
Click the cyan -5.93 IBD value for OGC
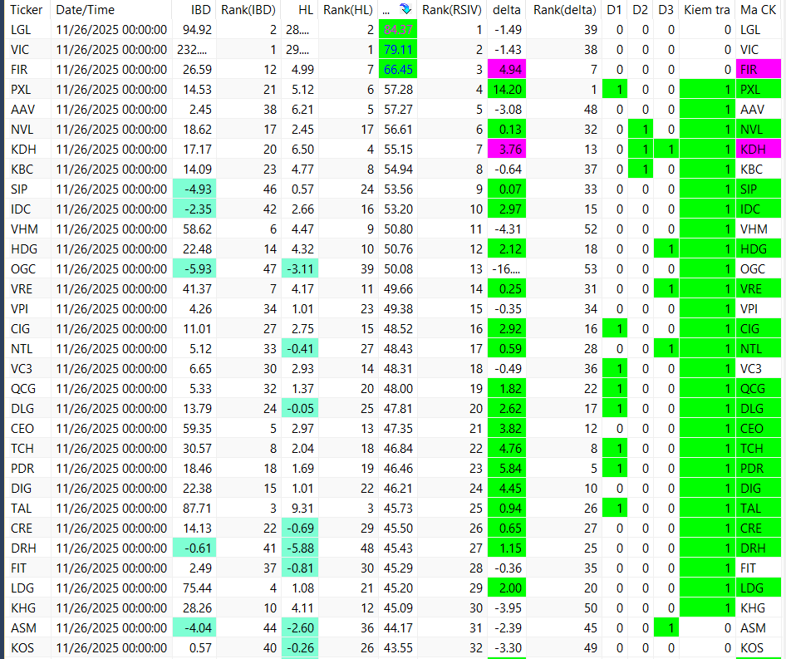point(194,268)
